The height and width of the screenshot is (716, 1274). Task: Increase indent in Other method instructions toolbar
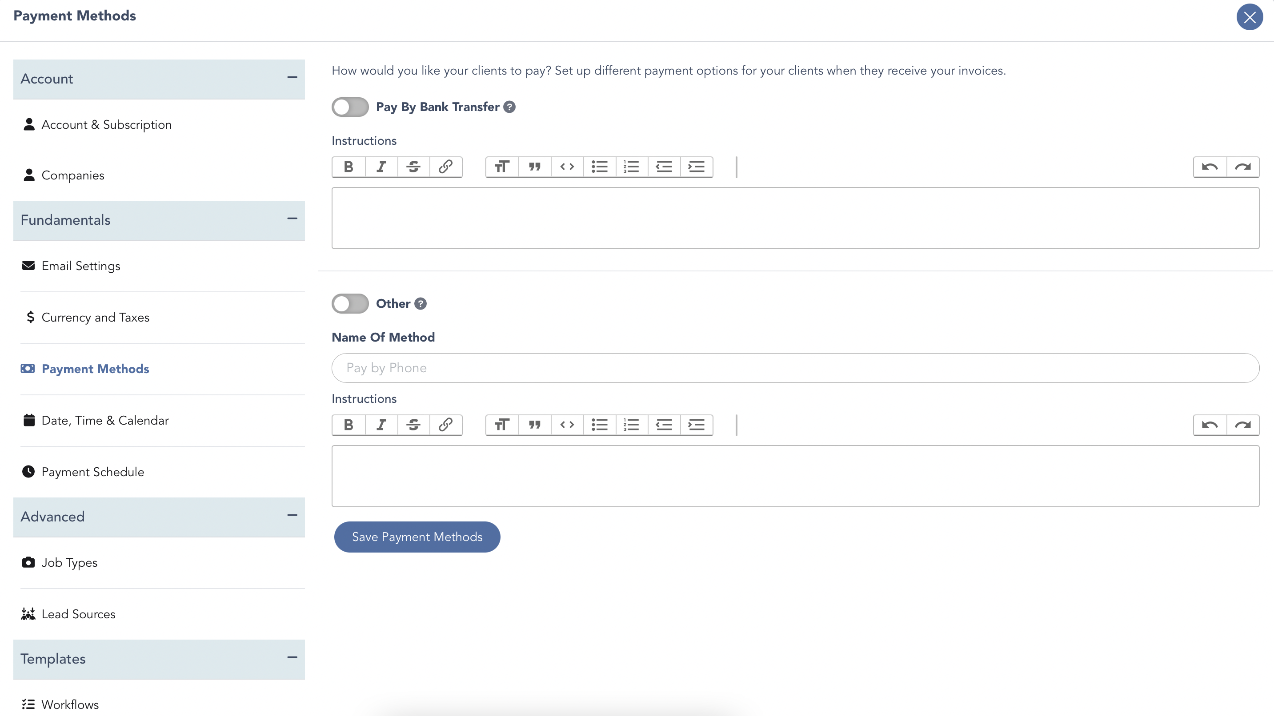pos(697,425)
